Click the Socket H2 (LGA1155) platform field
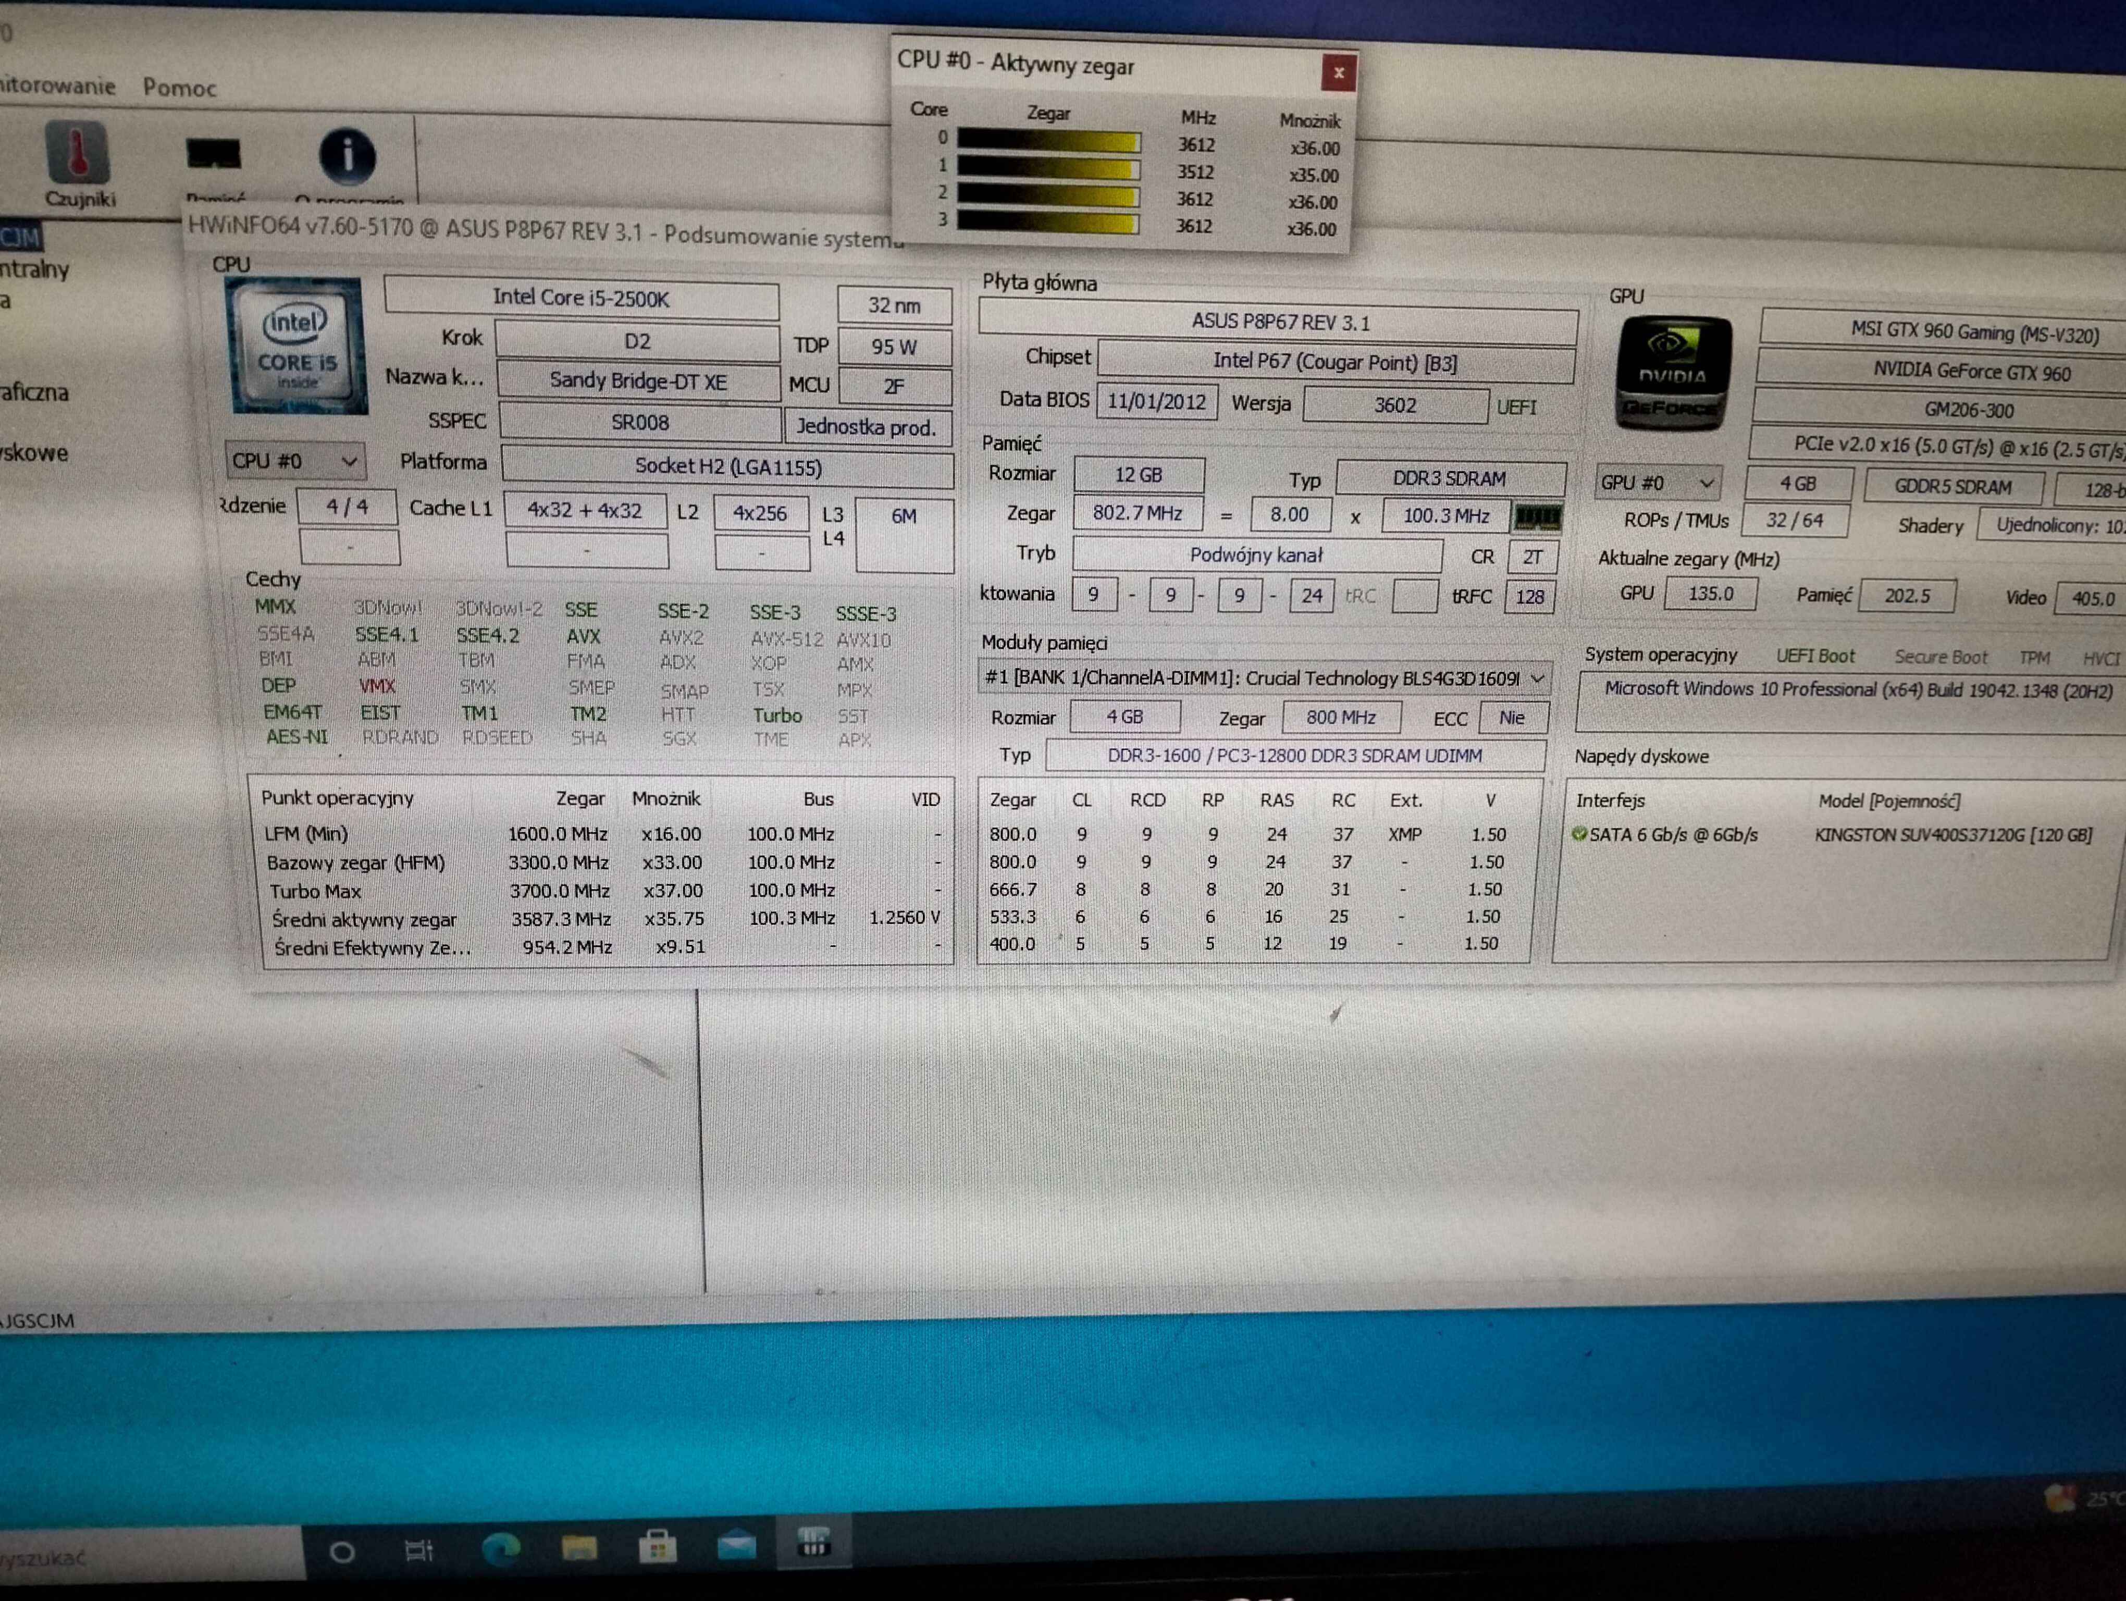This screenshot has width=2126, height=1601. pyautogui.click(x=727, y=467)
